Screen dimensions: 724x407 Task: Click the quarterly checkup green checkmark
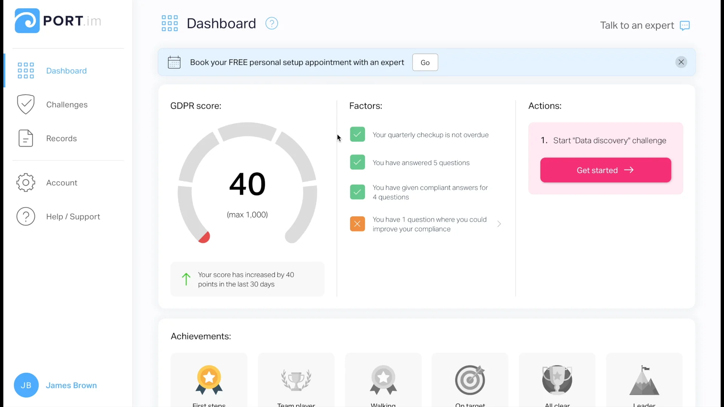pos(357,135)
